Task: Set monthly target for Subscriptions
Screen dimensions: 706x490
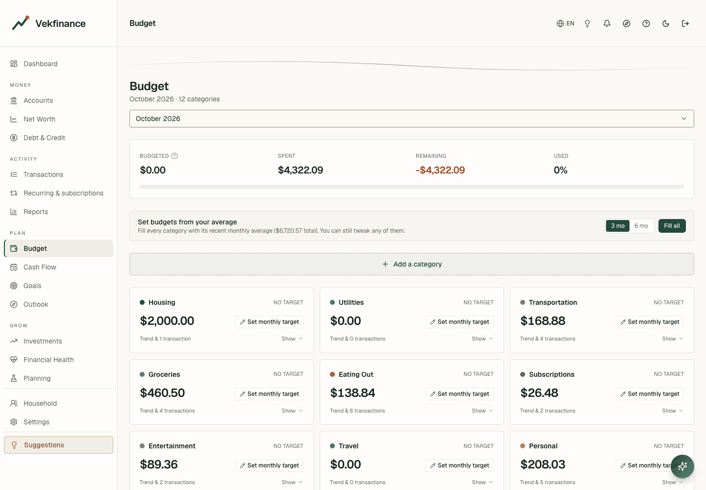Action: click(x=650, y=394)
